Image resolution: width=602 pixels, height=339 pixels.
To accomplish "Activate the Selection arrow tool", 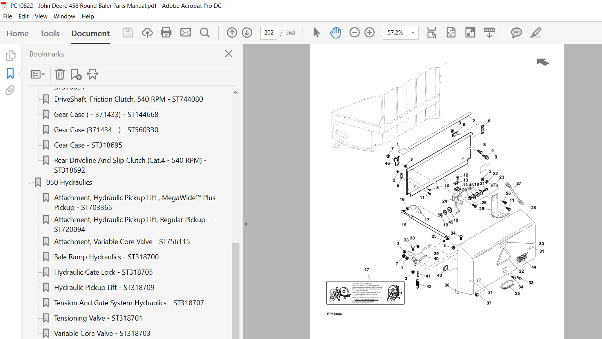I will click(316, 33).
